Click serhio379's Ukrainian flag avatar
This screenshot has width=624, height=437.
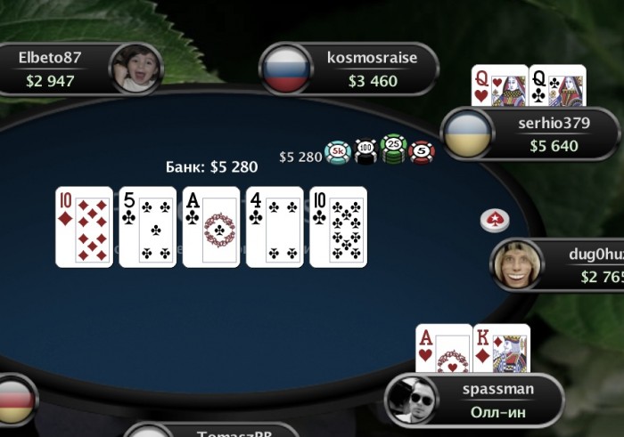point(467,134)
